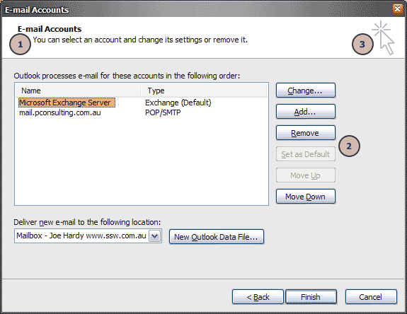Screen dimensions: 407x314
Task: Click the numbered circle marker 1
Action: pyautogui.click(x=20, y=45)
